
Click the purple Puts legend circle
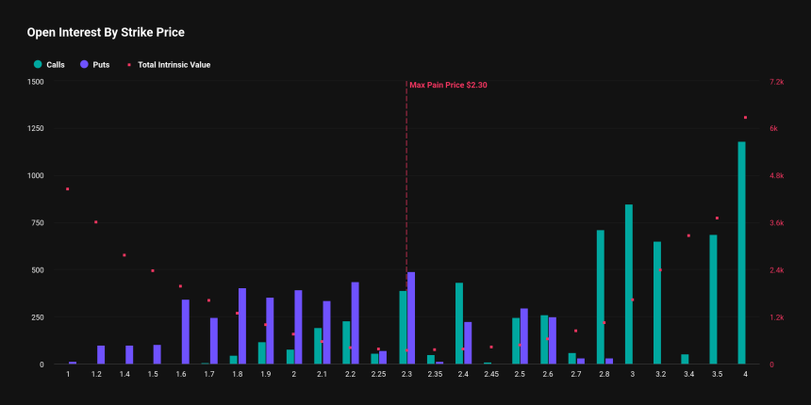pos(84,65)
